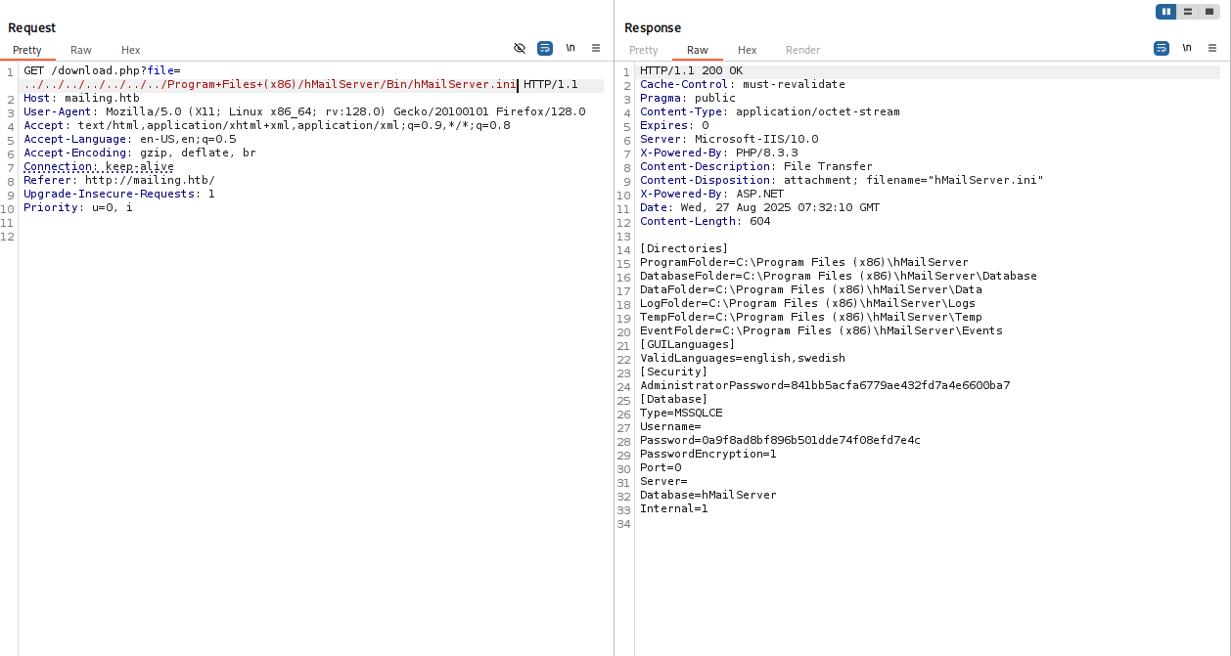Screen dimensions: 1231x656
Task: Click the 'Host: mailing.htb' header
Action: (81, 98)
